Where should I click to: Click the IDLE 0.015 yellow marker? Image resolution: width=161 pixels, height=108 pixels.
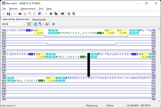coord(122,32)
